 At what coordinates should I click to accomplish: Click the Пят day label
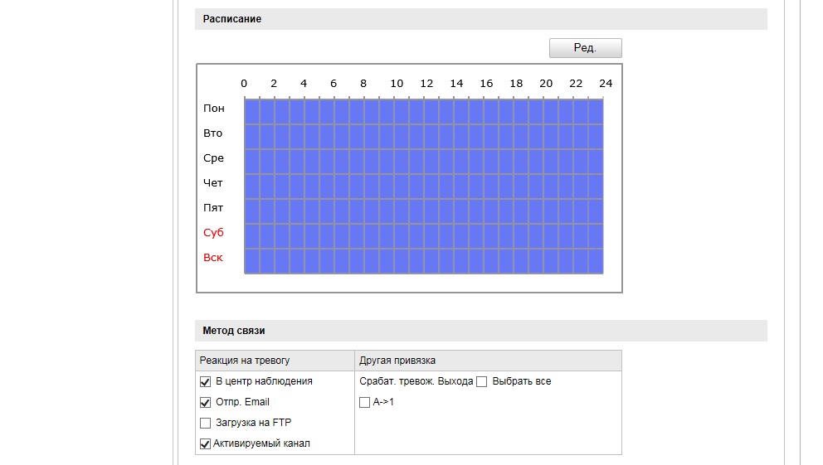(213, 207)
